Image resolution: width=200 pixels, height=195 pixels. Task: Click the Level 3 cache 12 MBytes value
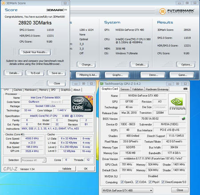point(69,151)
